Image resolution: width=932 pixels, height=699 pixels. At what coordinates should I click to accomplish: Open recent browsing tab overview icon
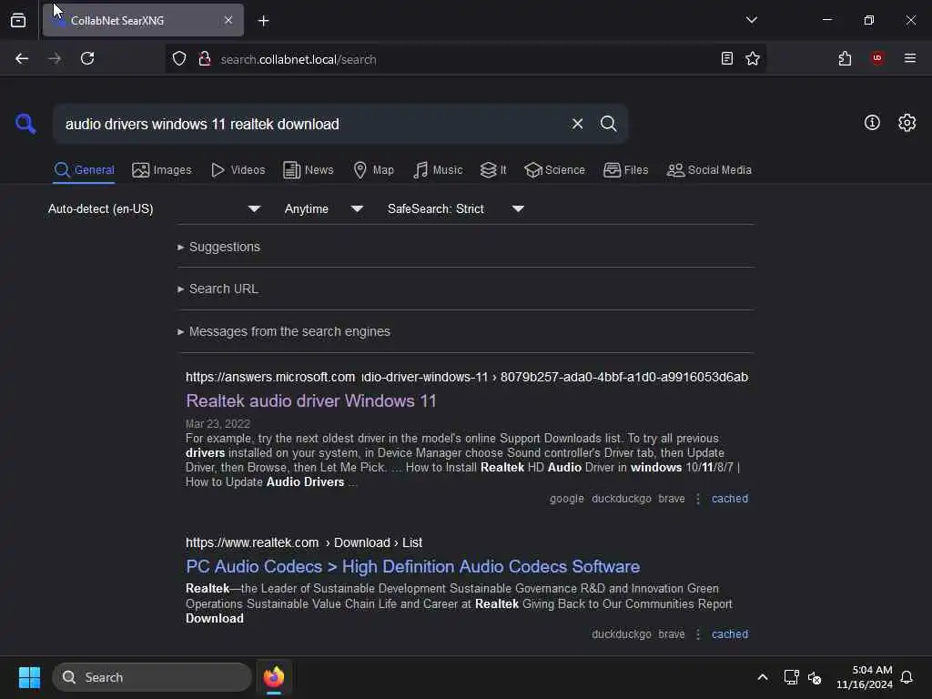click(x=18, y=20)
